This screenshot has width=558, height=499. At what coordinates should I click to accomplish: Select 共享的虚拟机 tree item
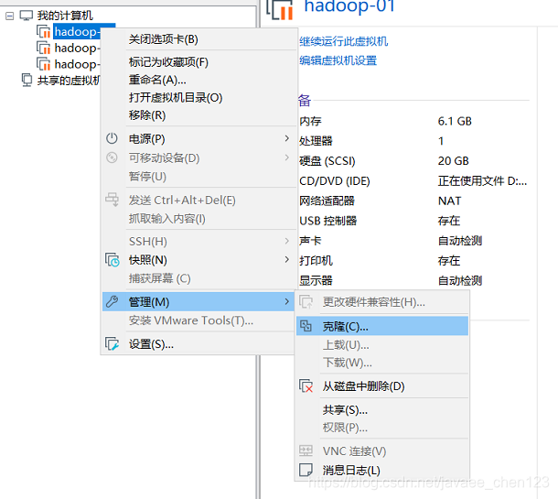point(69,81)
